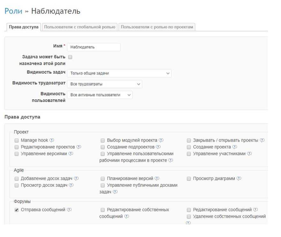
Task: Open the Видимость пользователей dropdown
Action: pos(100,95)
